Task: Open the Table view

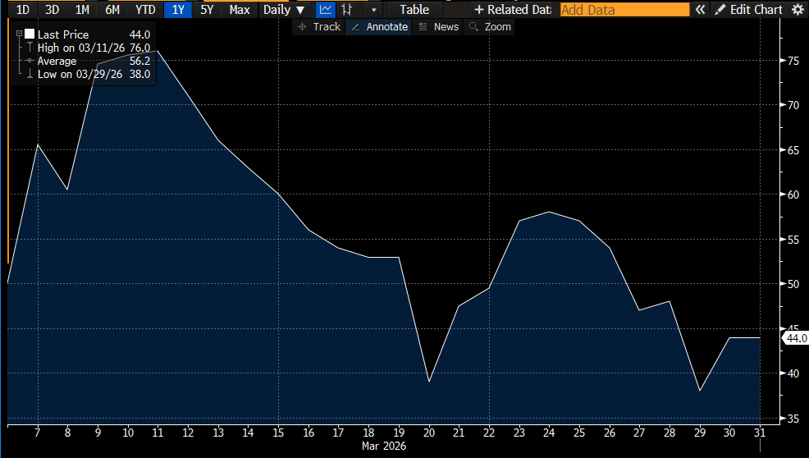Action: [x=414, y=9]
